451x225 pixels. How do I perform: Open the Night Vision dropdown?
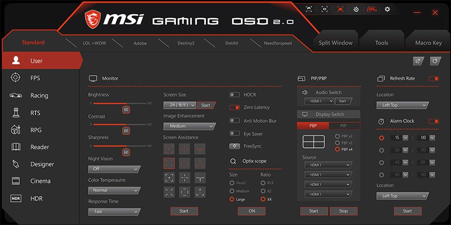click(114, 169)
